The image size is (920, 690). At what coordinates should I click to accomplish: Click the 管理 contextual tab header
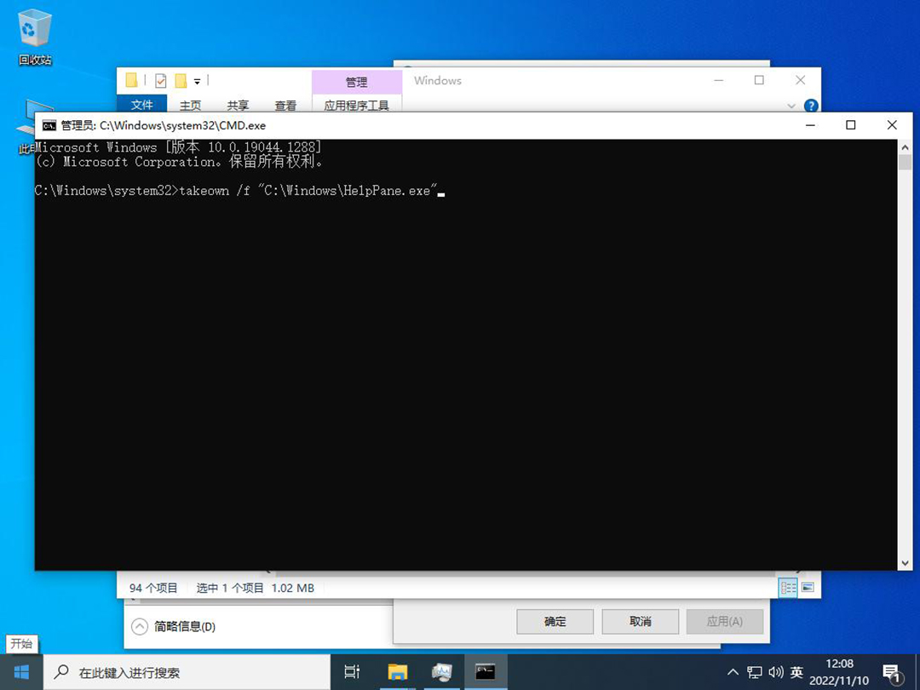356,82
